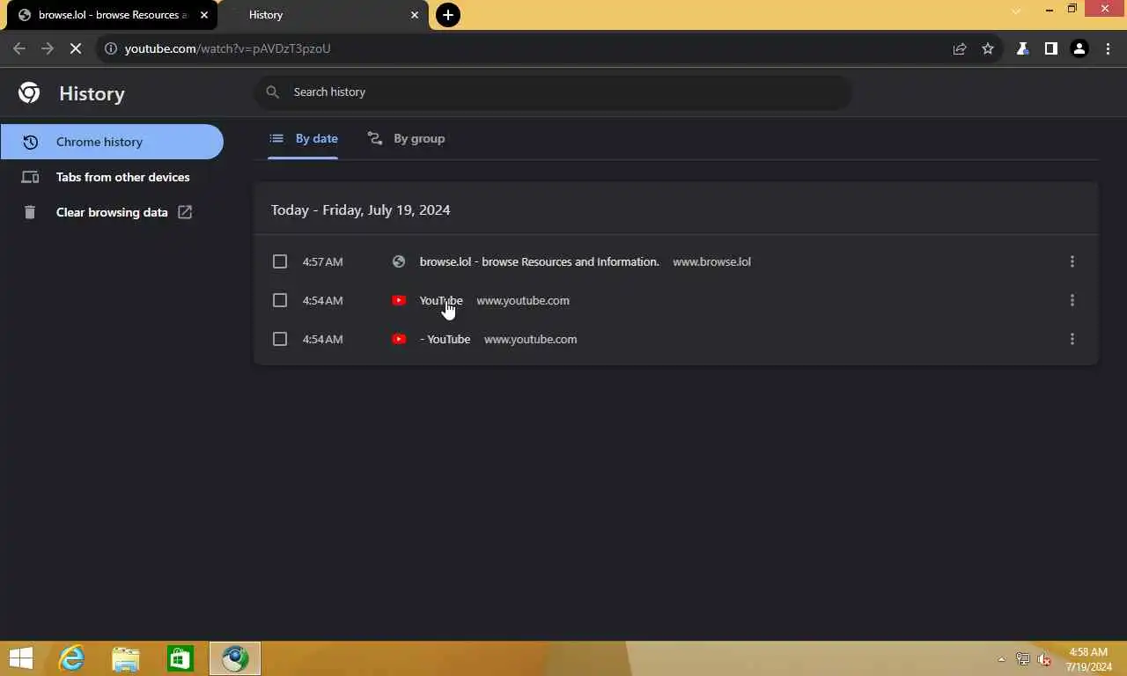
Task: Open more actions for 'YouTube' entry
Action: 1072,300
